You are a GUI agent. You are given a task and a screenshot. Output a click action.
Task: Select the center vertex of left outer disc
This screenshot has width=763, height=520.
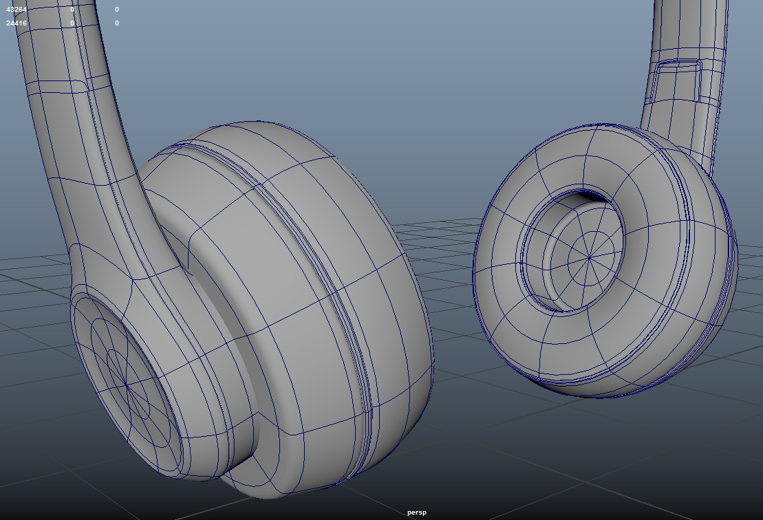pos(127,384)
